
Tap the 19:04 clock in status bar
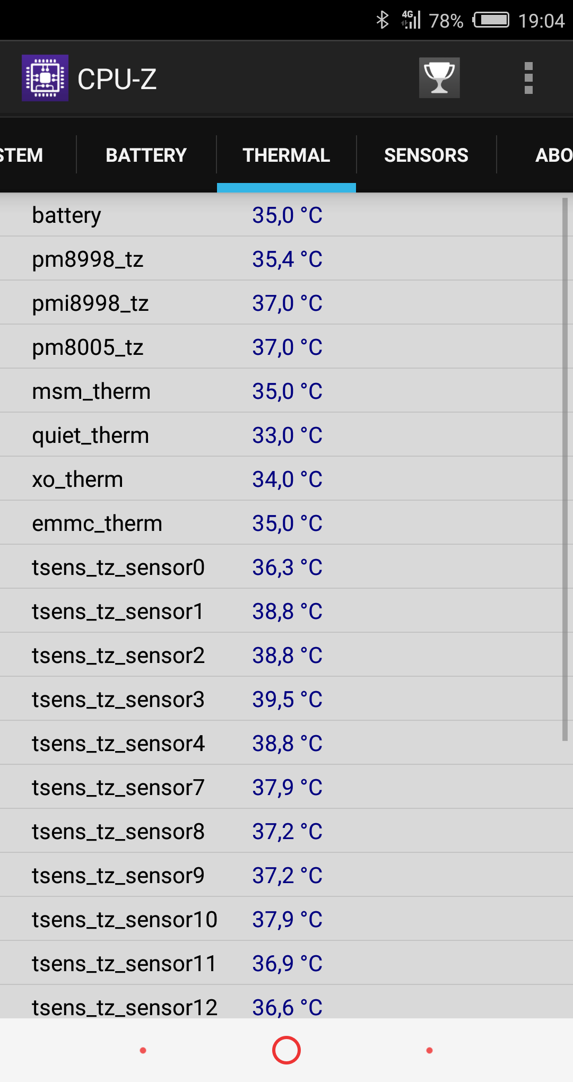click(x=541, y=21)
